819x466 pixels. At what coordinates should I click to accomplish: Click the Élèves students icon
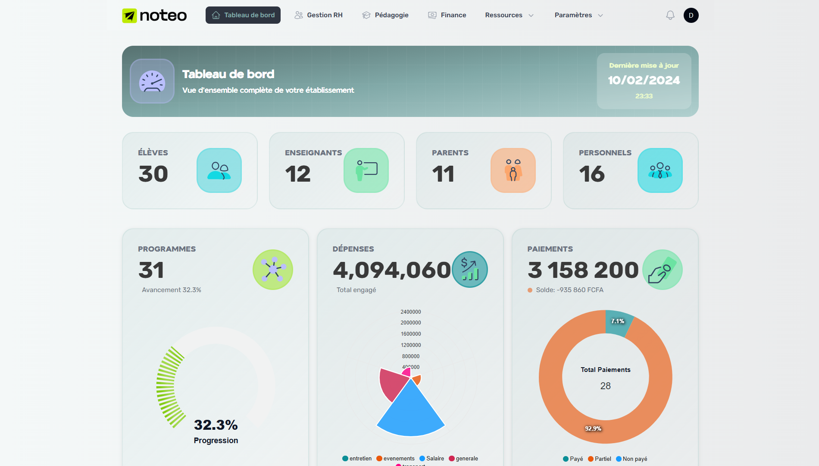(x=219, y=170)
